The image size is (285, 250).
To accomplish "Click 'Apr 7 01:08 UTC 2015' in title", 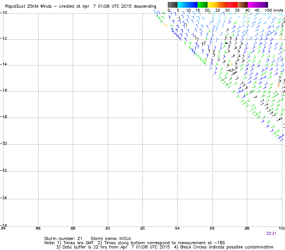I will click(107, 7).
